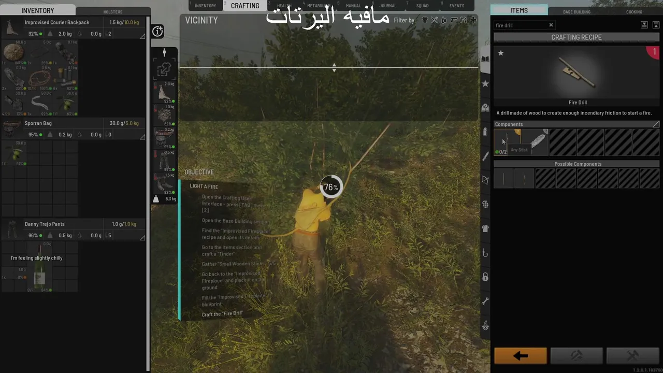This screenshot has height=373, width=663.
Task: Switch to the Holsters tab
Action: (113, 11)
